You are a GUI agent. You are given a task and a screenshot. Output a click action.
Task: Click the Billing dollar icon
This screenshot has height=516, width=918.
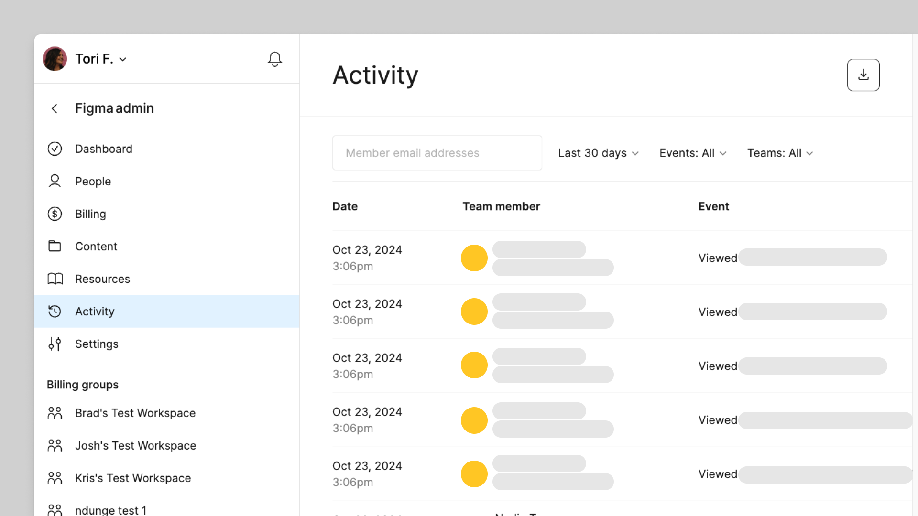click(55, 214)
